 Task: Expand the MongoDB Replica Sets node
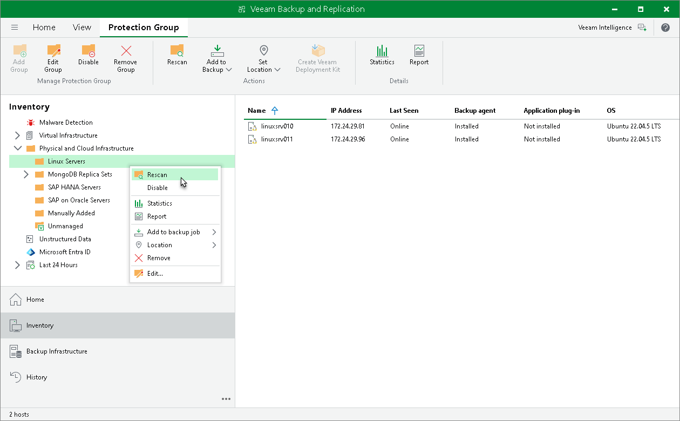[x=26, y=174]
